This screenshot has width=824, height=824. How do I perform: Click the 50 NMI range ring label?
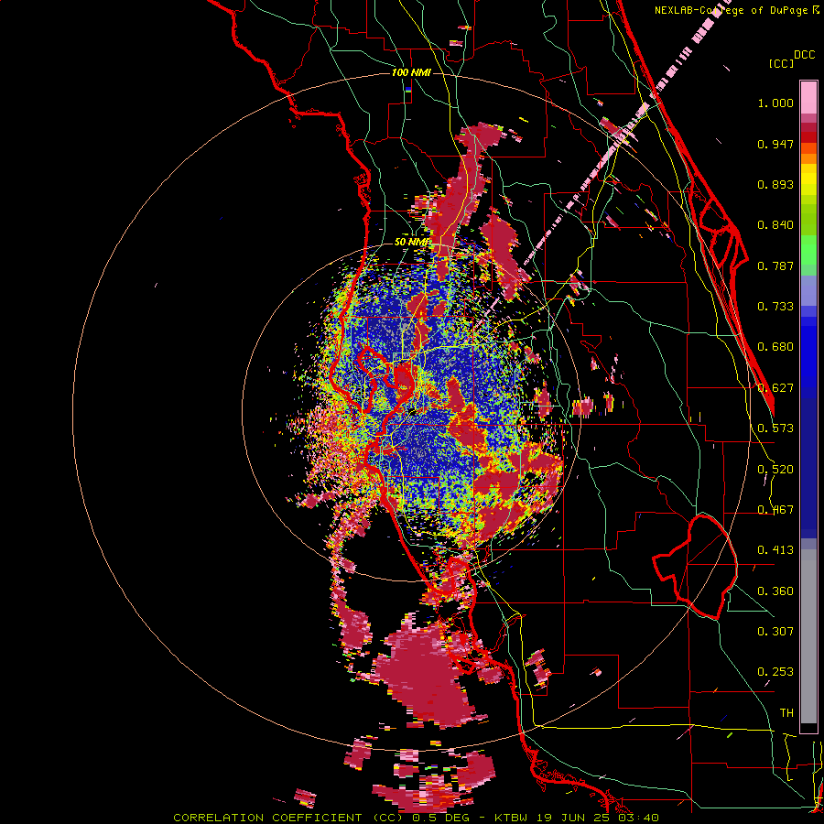click(411, 243)
